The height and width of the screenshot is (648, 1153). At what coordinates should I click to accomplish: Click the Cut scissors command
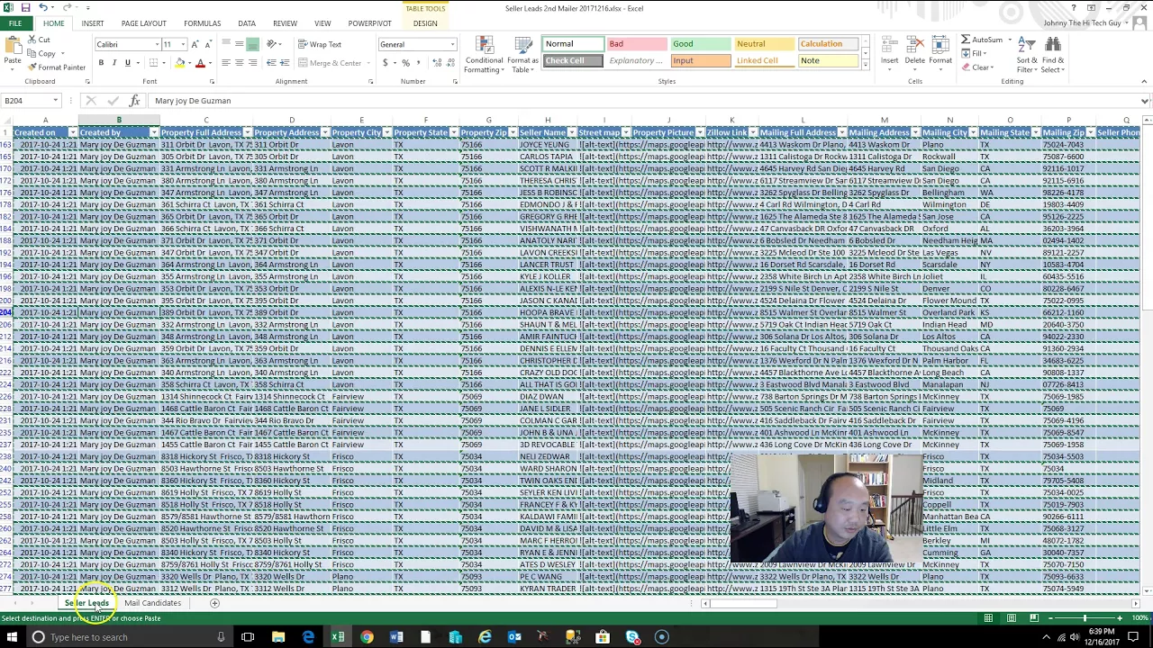click(39, 40)
